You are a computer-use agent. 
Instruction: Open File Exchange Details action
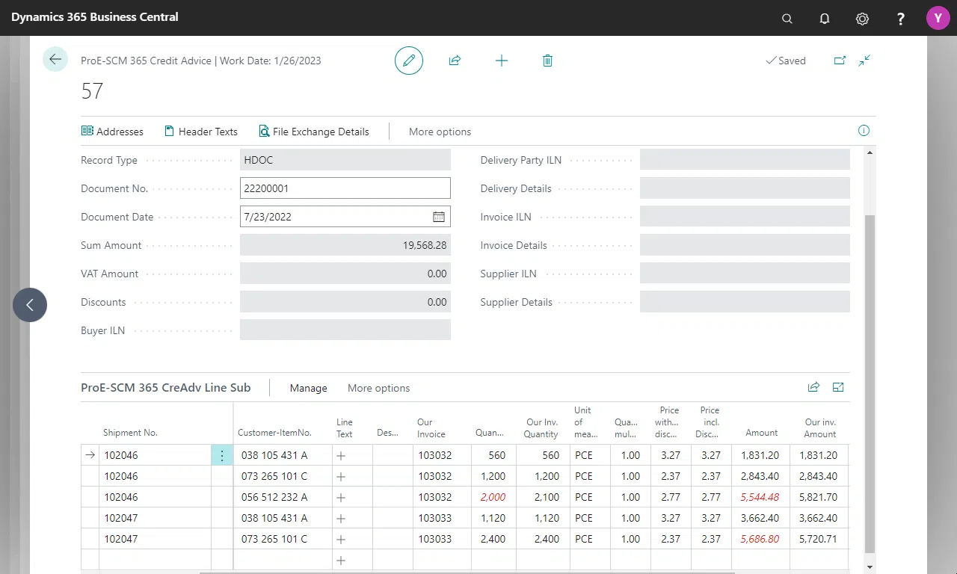[x=314, y=132]
